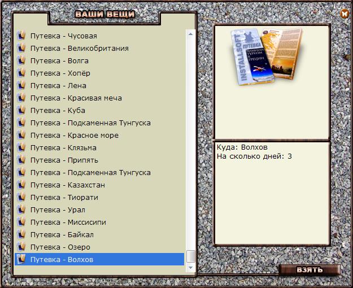Select the row Путевка - Озеро
Viewport: 353px width, 288px height.
click(99, 247)
